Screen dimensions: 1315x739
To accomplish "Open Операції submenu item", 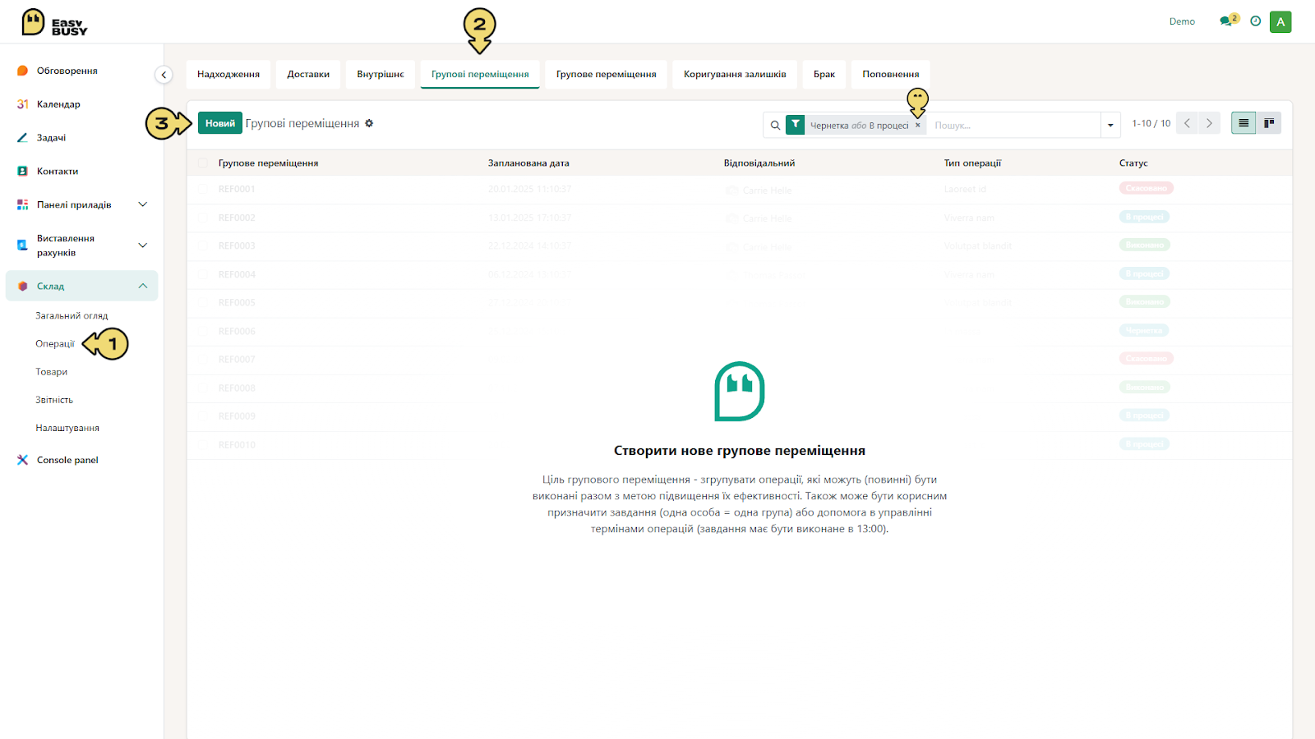I will (55, 344).
